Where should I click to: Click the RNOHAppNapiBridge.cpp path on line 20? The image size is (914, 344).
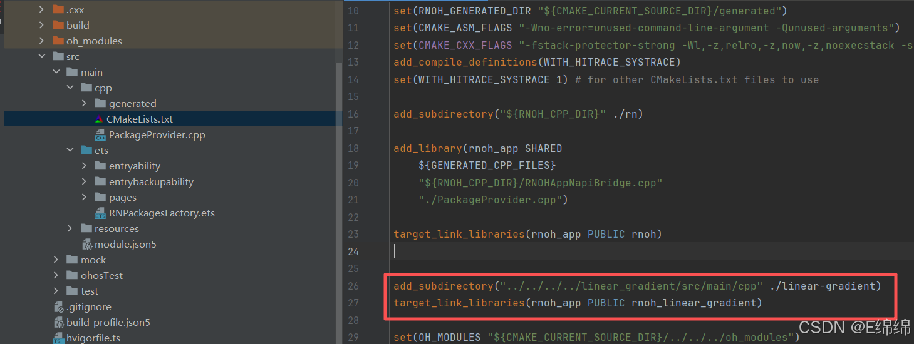[541, 183]
